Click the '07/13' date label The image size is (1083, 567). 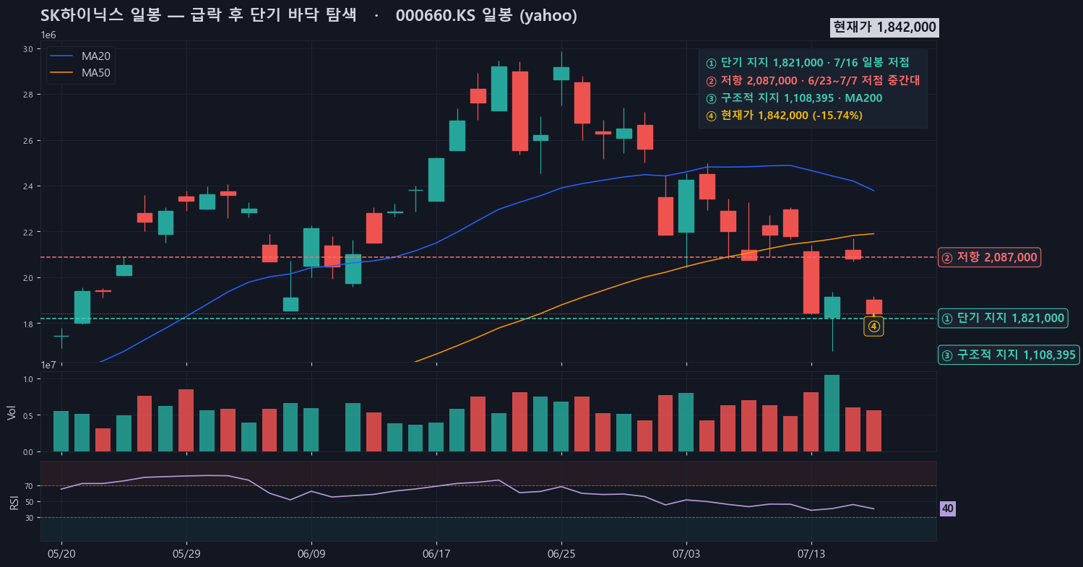[x=811, y=553]
